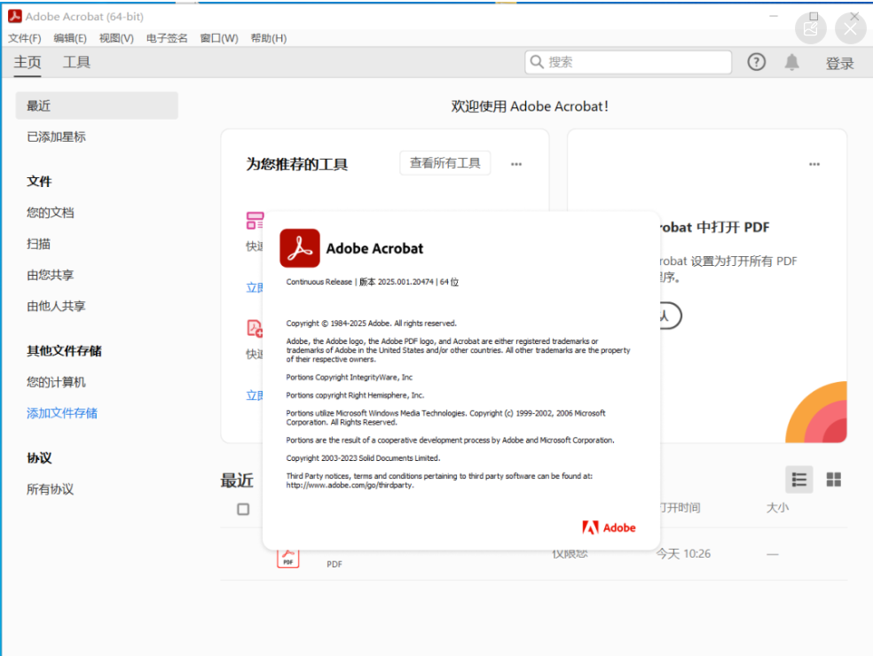Image resolution: width=873 pixels, height=656 pixels.
Task: Click the red PDF create tool icon
Action: 255,328
